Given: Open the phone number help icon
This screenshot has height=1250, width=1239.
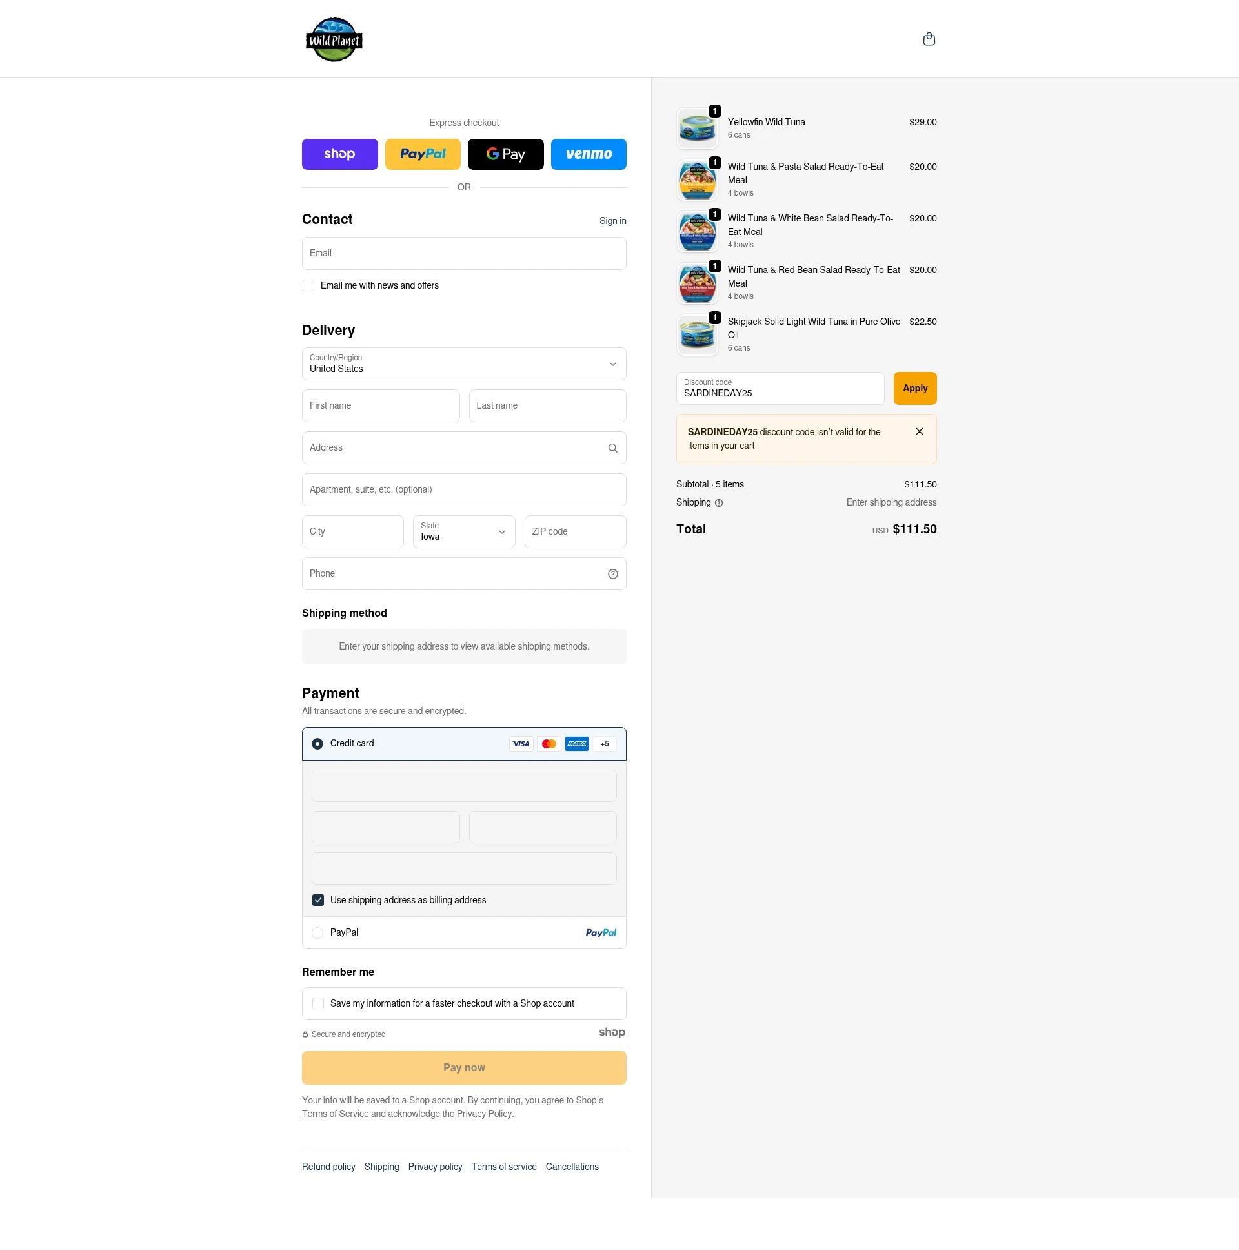Looking at the screenshot, I should (x=612, y=573).
